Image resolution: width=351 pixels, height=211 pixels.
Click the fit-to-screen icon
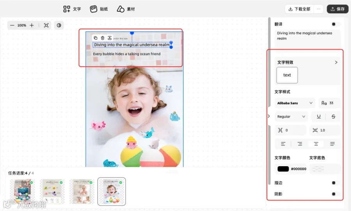pyautogui.click(x=46, y=25)
